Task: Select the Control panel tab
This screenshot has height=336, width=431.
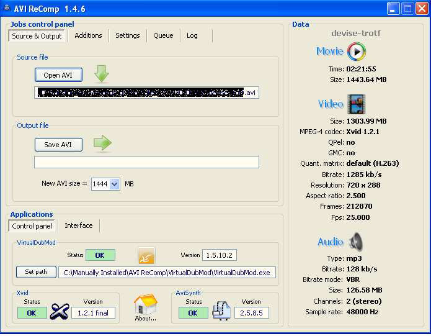Action: click(32, 226)
